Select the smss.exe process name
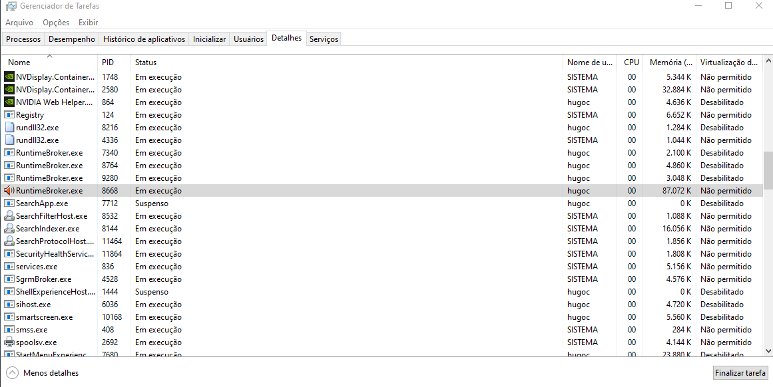The width and height of the screenshot is (773, 387). click(31, 329)
